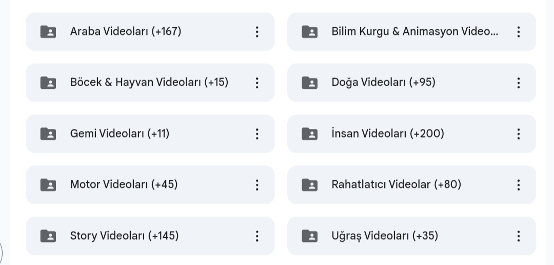Open the İnsan Videoları (+200) folder label
The height and width of the screenshot is (265, 554).
388,134
